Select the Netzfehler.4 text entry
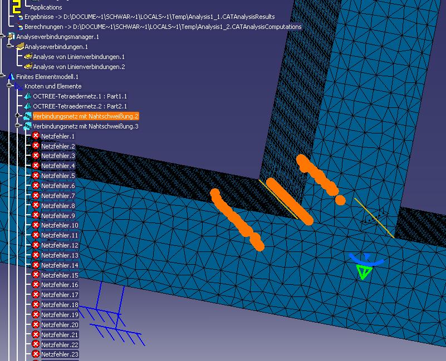This screenshot has width=446, height=361. [x=58, y=166]
